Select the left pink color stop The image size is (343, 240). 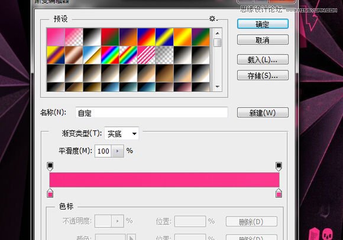(x=50, y=193)
